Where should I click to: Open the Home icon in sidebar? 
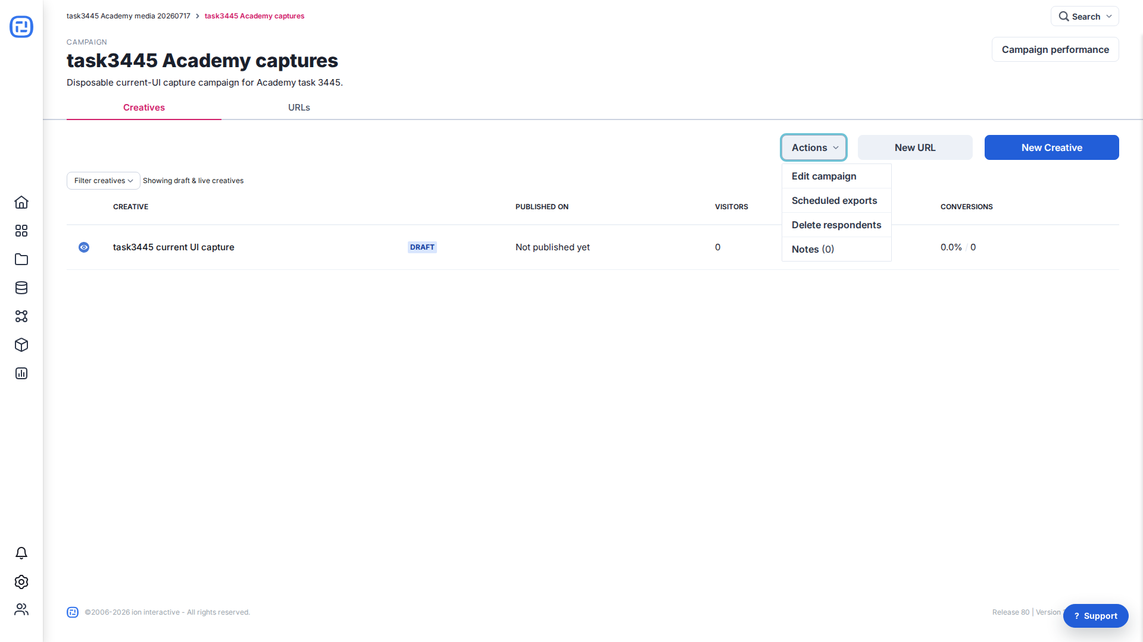21,202
